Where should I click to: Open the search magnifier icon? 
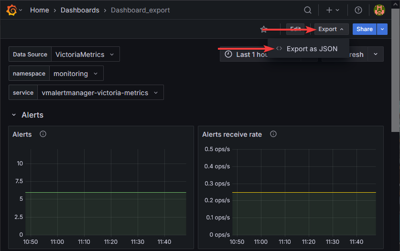(x=309, y=10)
